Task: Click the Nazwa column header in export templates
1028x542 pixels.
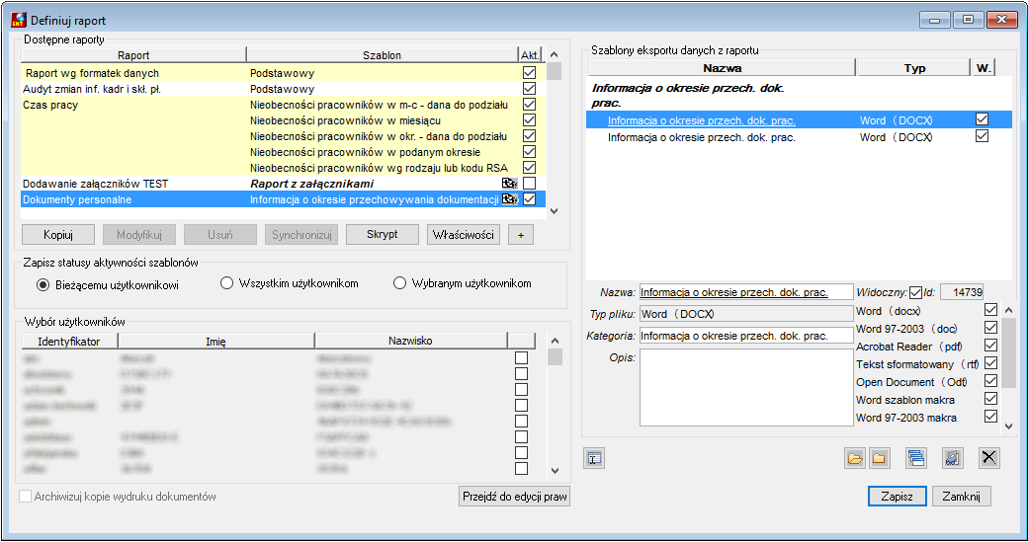Action: [722, 67]
